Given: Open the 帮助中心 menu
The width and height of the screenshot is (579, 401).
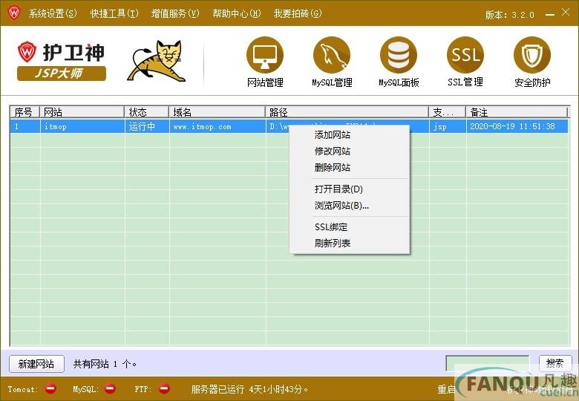Looking at the screenshot, I should (x=236, y=13).
